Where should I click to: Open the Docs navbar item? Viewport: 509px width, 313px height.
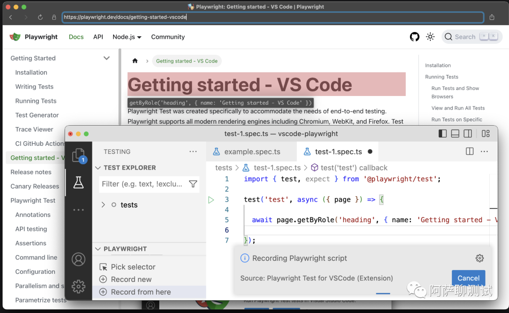click(76, 37)
